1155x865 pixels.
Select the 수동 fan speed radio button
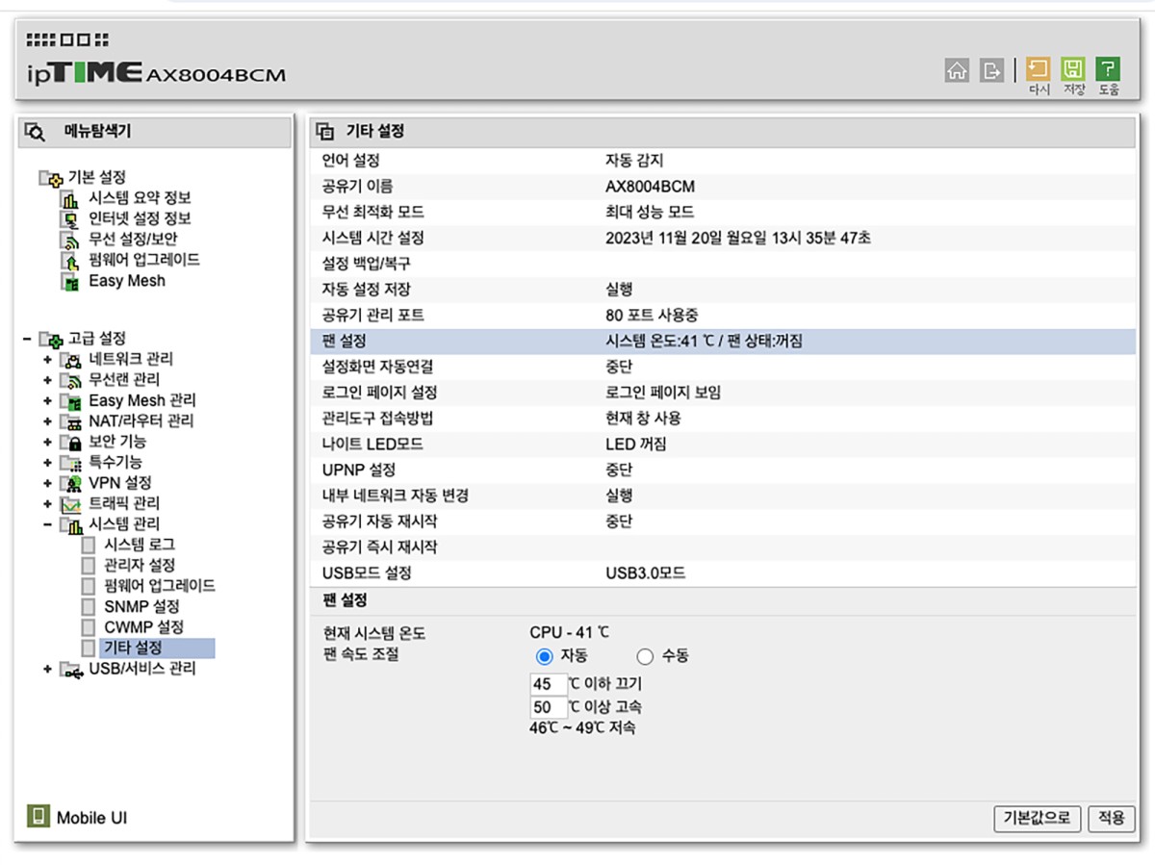[645, 656]
